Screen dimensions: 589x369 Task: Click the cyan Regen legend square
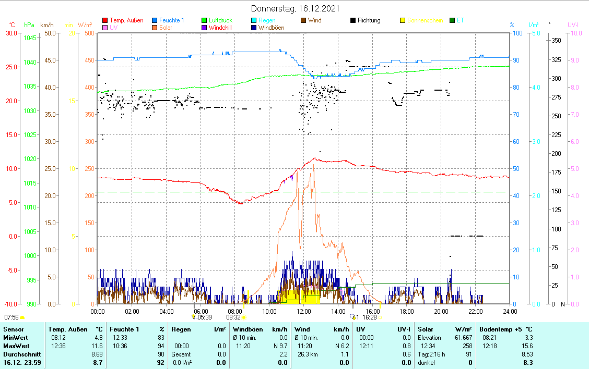(254, 20)
